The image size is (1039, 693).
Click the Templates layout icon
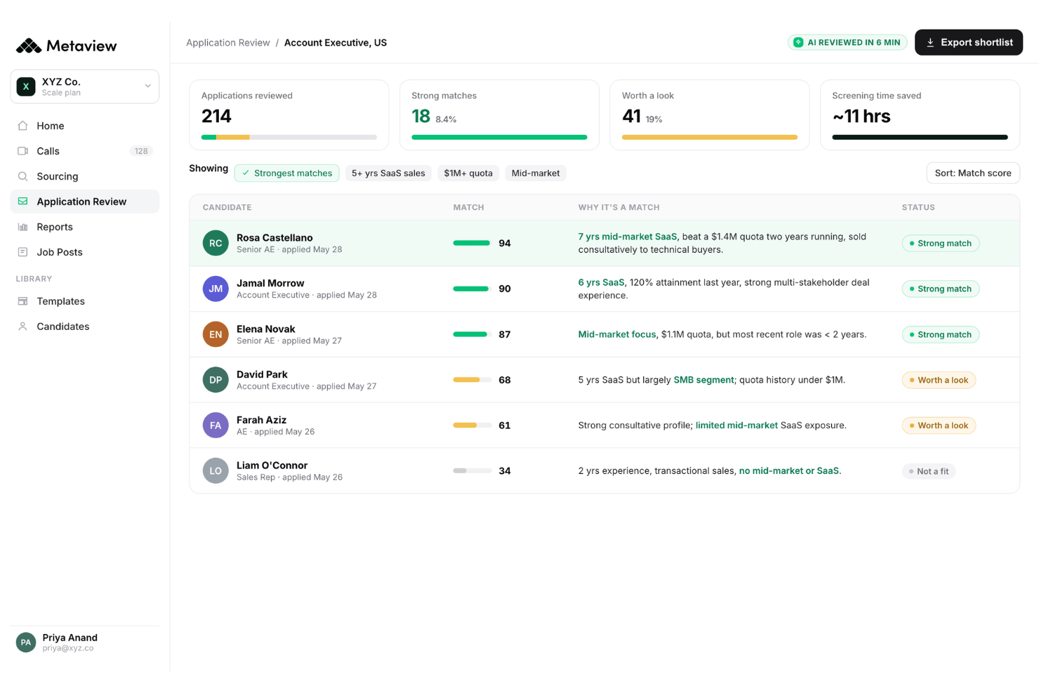[x=22, y=301]
